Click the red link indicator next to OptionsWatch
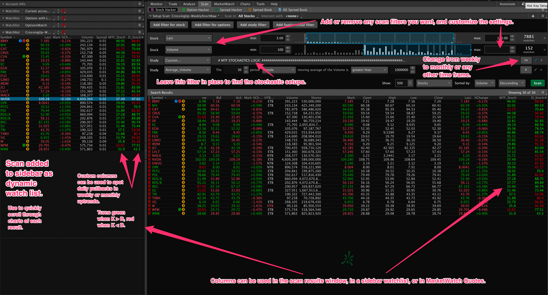This screenshot has height=295, width=548. (x=64, y=25)
